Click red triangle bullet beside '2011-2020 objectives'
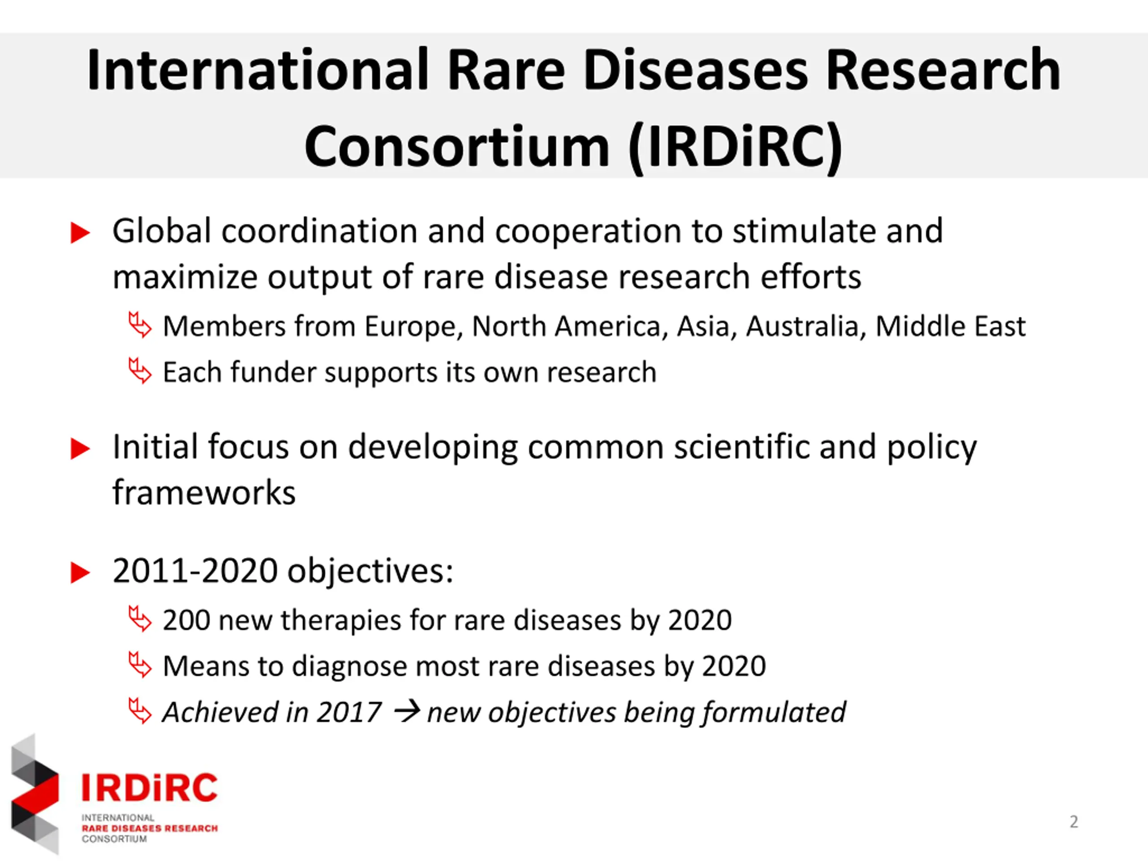The width and height of the screenshot is (1148, 861). [80, 573]
